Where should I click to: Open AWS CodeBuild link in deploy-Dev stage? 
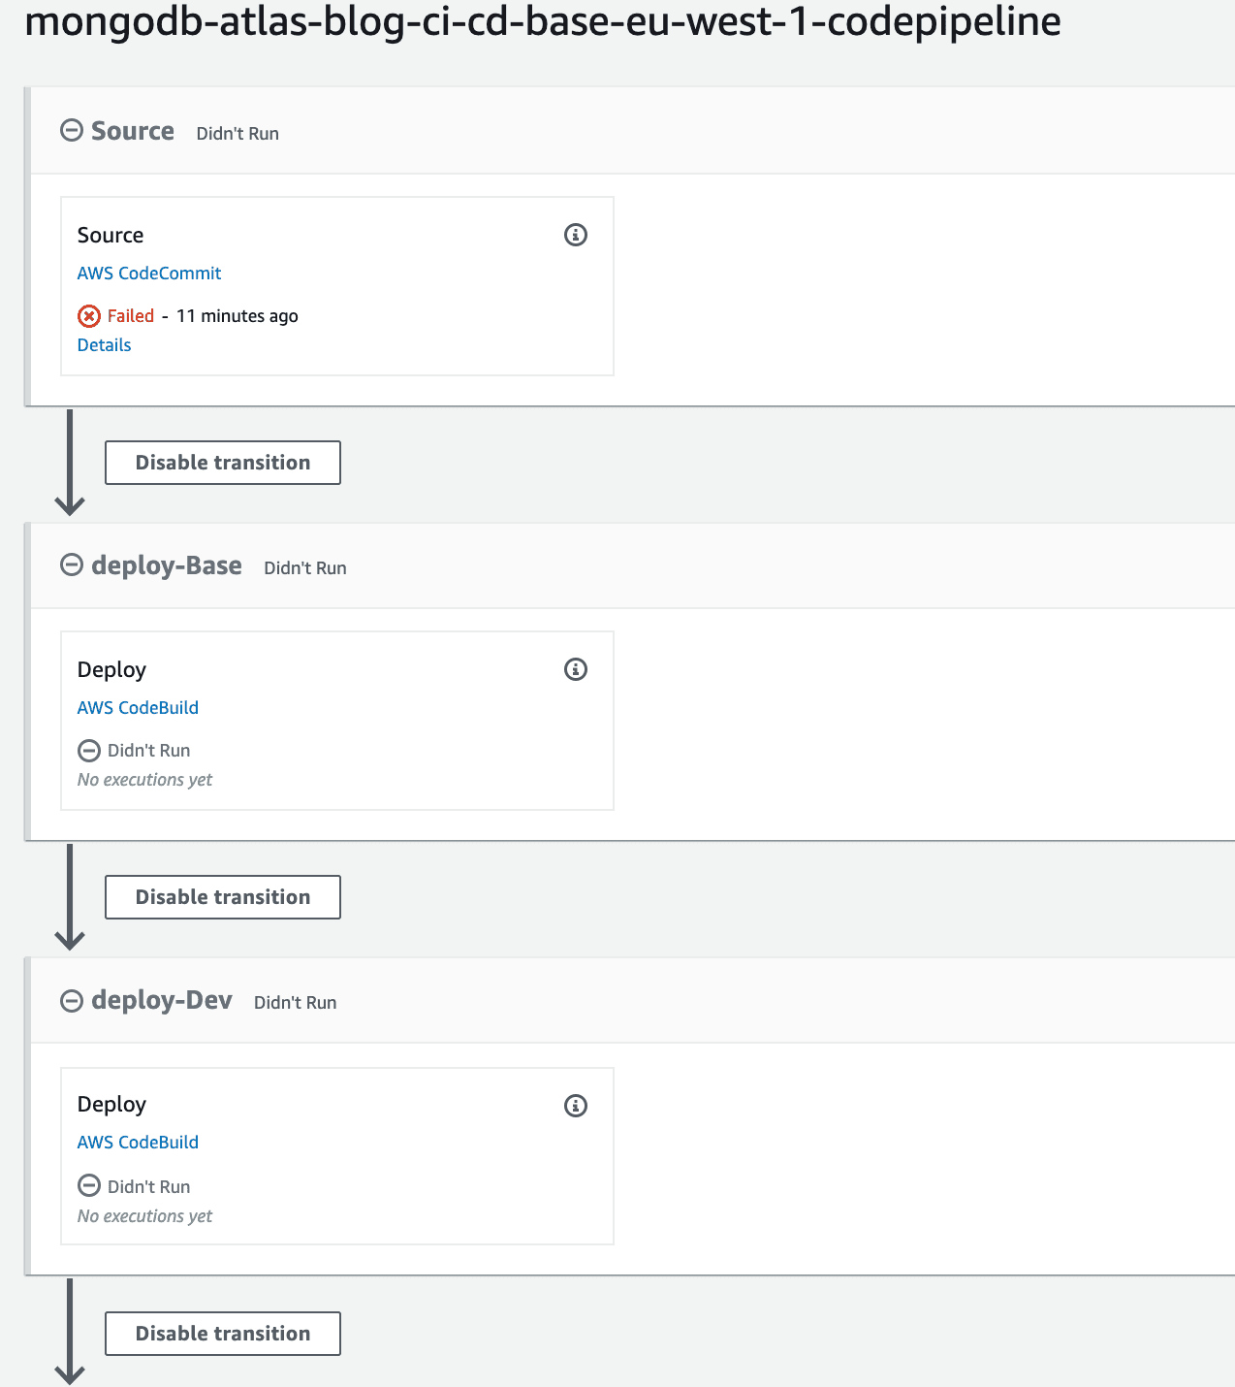tap(138, 1143)
